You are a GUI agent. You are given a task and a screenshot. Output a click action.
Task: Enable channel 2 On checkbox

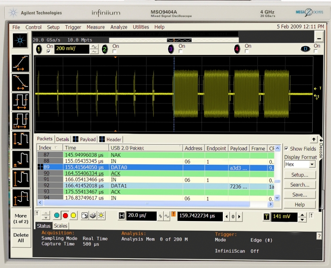[115, 51]
